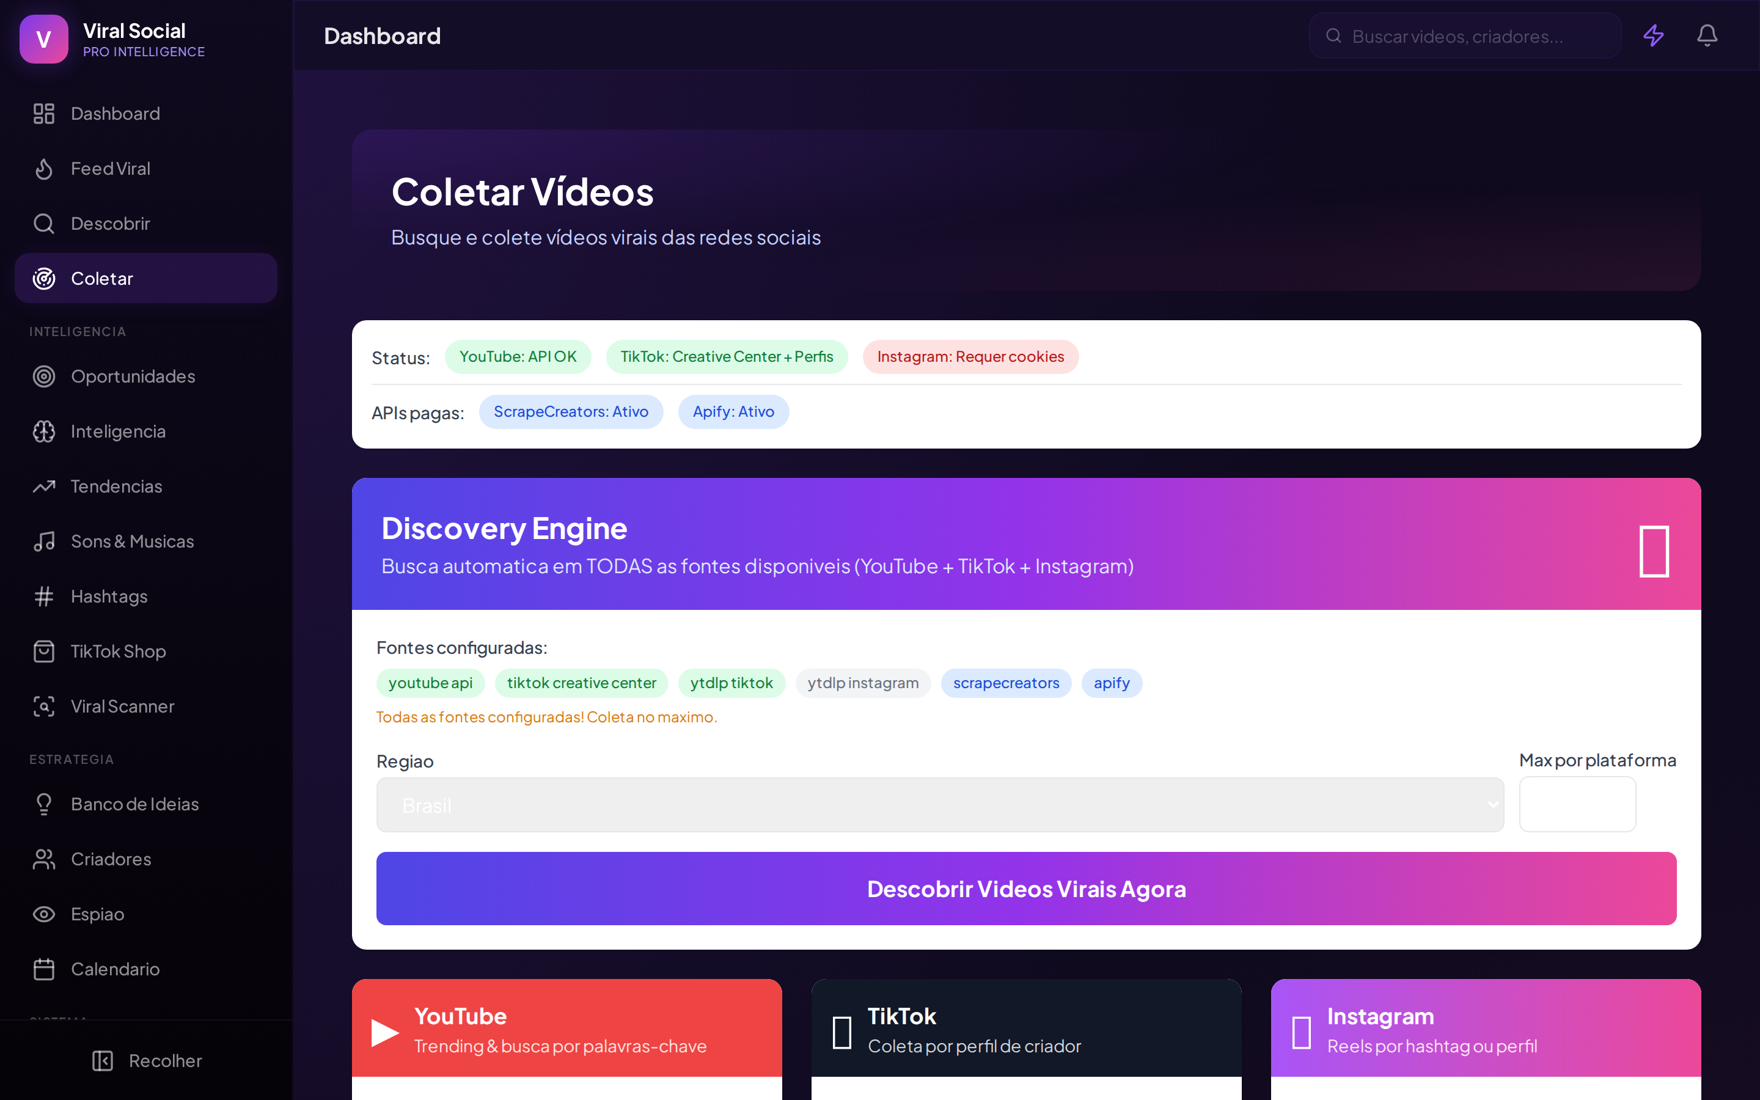The image size is (1760, 1100).
Task: Open Oportunidades section
Action: 145,376
